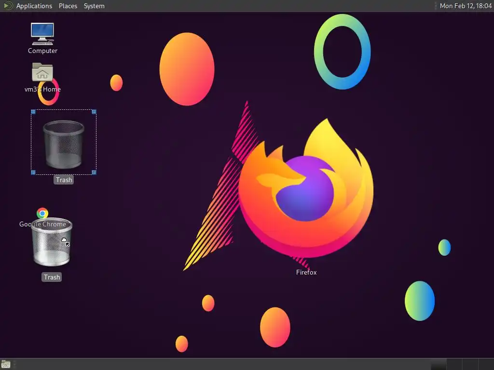This screenshot has height=370, width=494.
Task: Open the Applications menu
Action: (34, 6)
